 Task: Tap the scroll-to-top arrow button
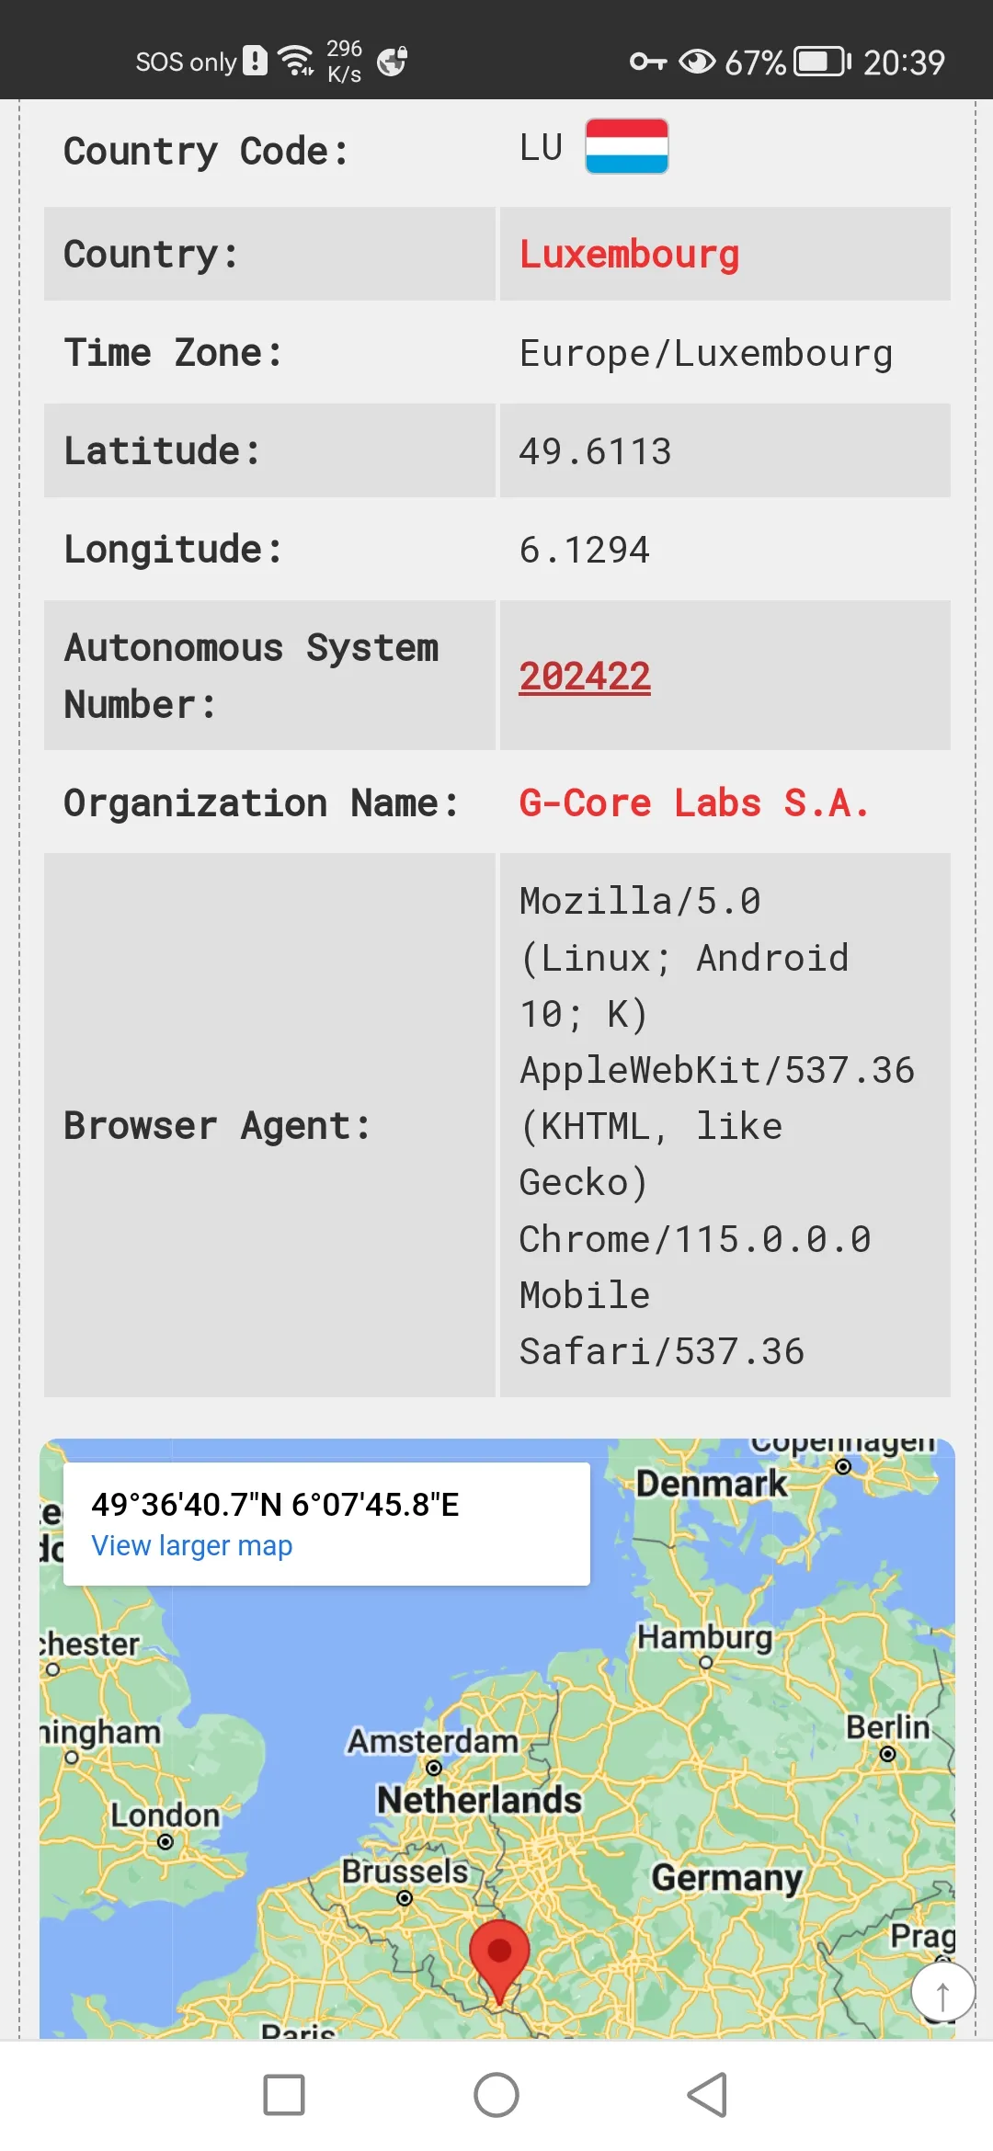coord(942,1993)
